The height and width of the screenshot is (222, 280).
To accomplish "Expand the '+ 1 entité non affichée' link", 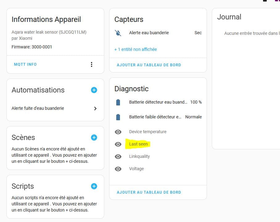I will tap(136, 49).
